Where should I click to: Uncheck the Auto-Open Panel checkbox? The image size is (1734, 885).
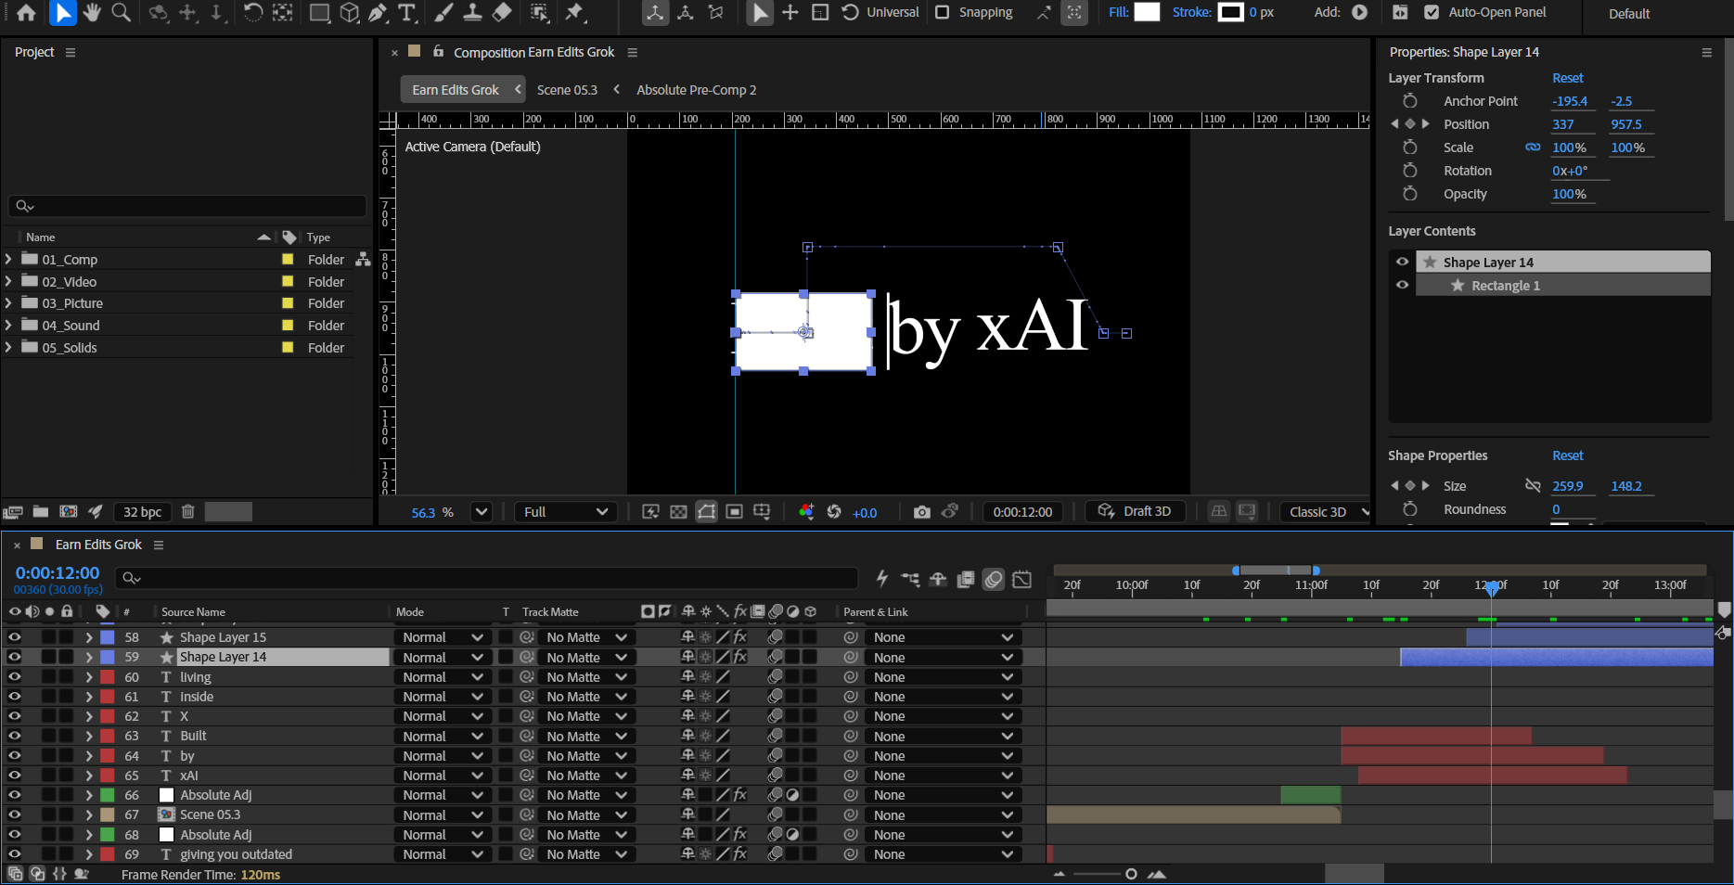(1432, 12)
